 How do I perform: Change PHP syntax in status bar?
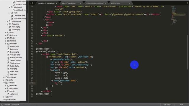[181, 105]
